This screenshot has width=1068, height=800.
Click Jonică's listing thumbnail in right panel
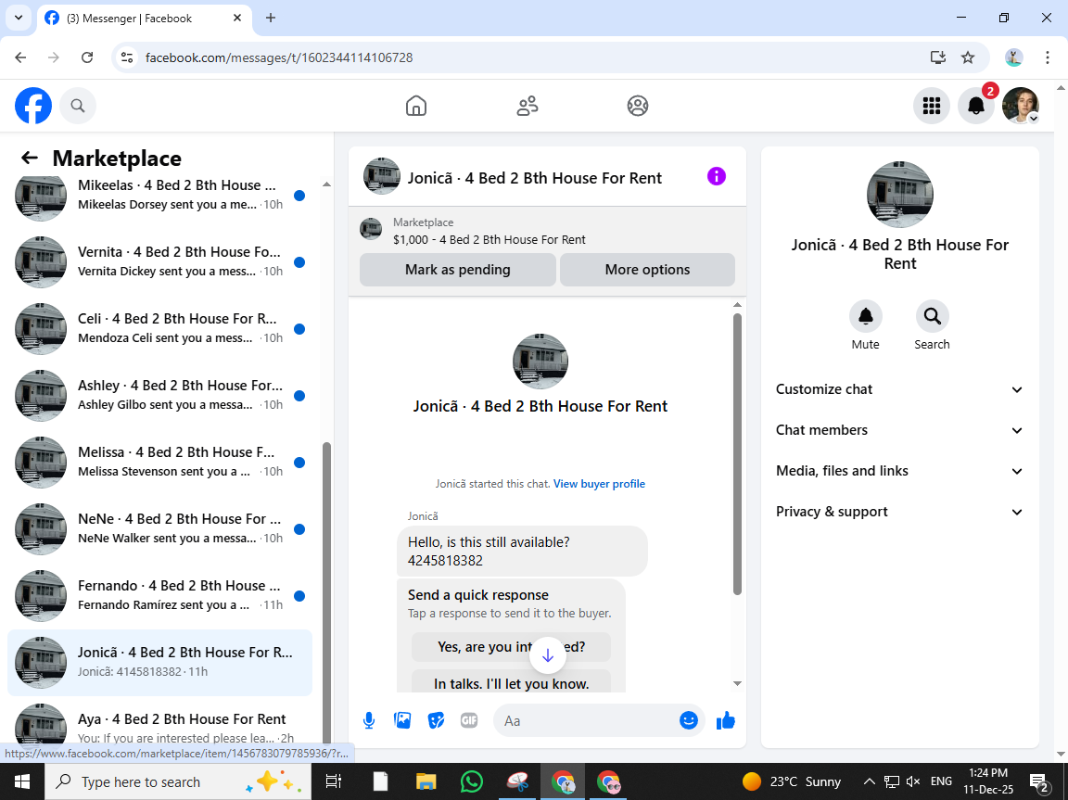(x=900, y=195)
